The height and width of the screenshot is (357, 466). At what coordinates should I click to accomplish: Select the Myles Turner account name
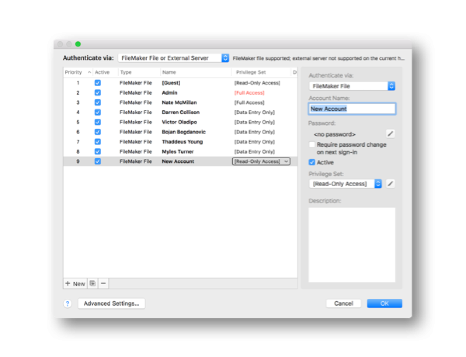click(x=178, y=152)
